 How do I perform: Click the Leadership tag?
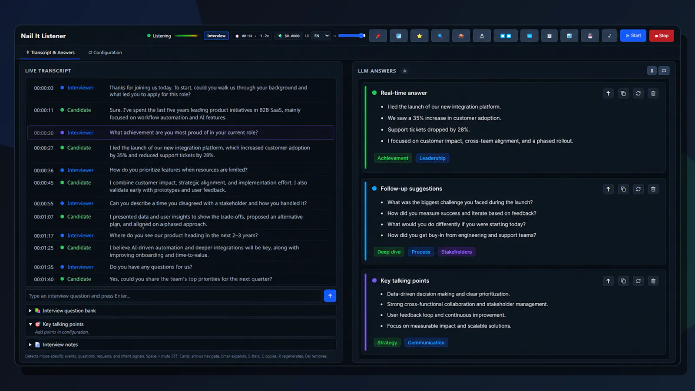pyautogui.click(x=432, y=158)
